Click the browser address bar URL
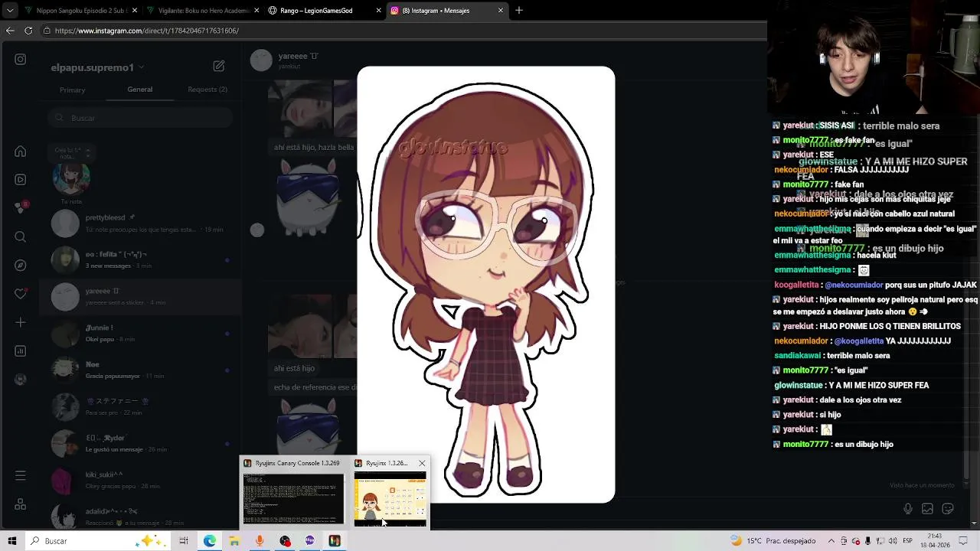The image size is (980, 551). (x=147, y=31)
